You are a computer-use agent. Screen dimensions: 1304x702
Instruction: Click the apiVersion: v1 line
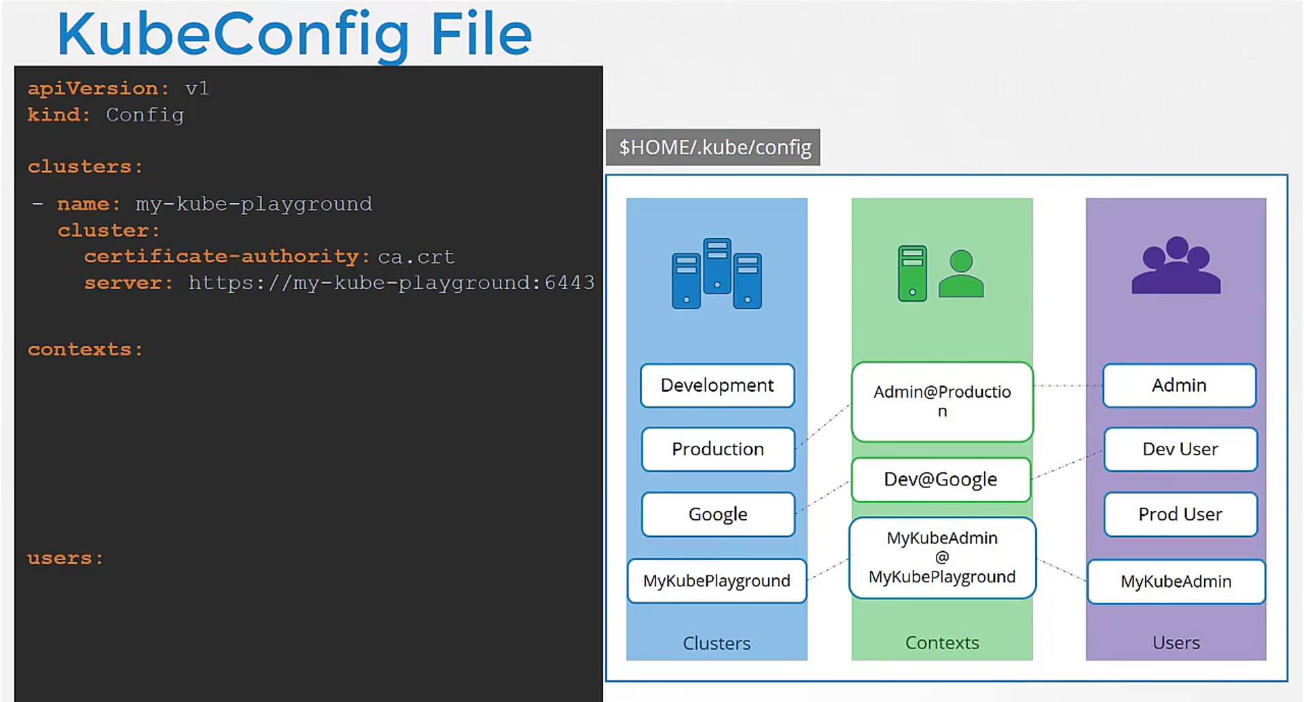click(118, 88)
